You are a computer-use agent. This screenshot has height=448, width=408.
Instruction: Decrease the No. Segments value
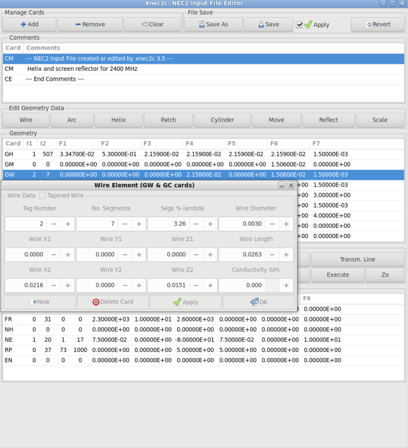[x=125, y=224]
